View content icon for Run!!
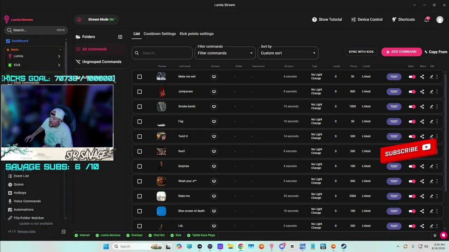 [214, 151]
